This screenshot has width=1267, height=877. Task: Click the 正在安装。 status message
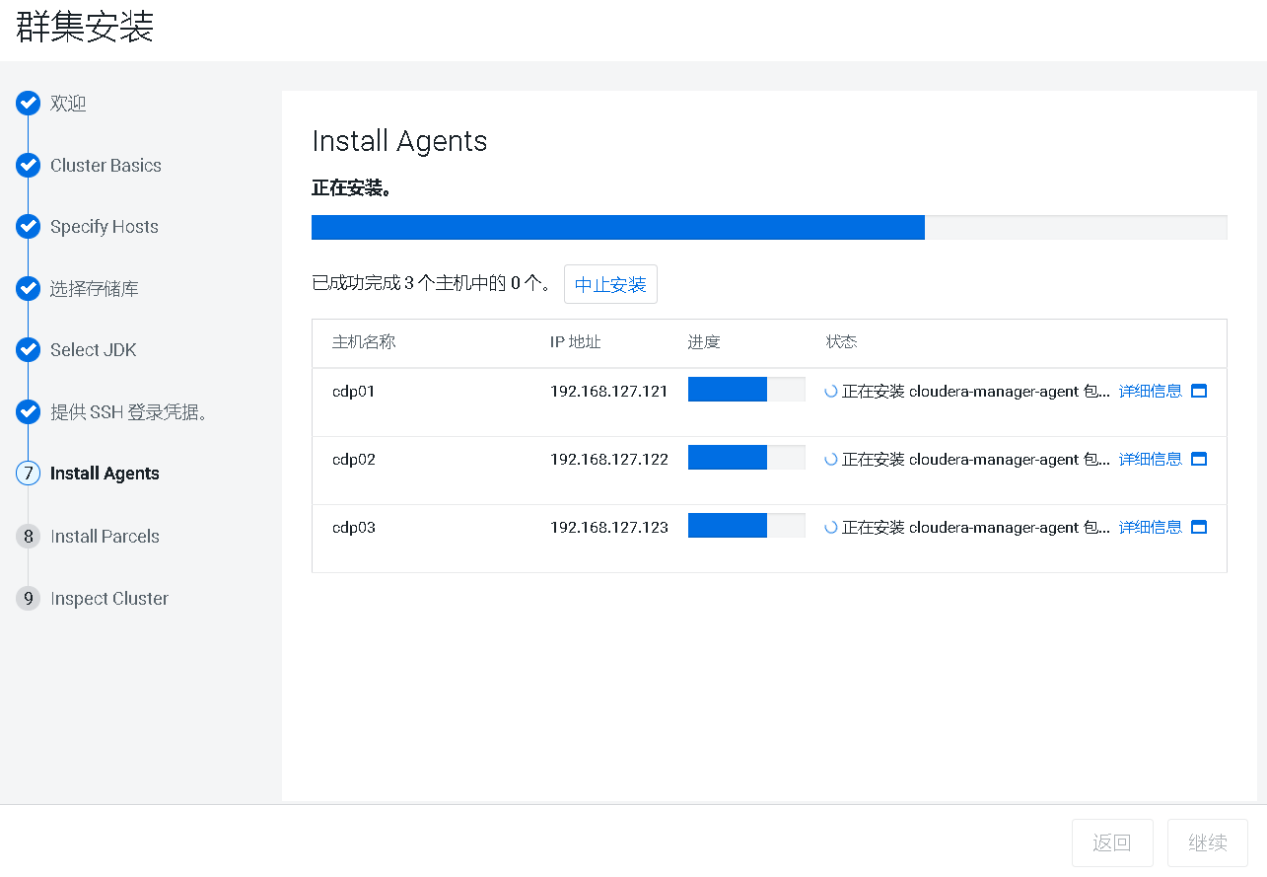[352, 187]
